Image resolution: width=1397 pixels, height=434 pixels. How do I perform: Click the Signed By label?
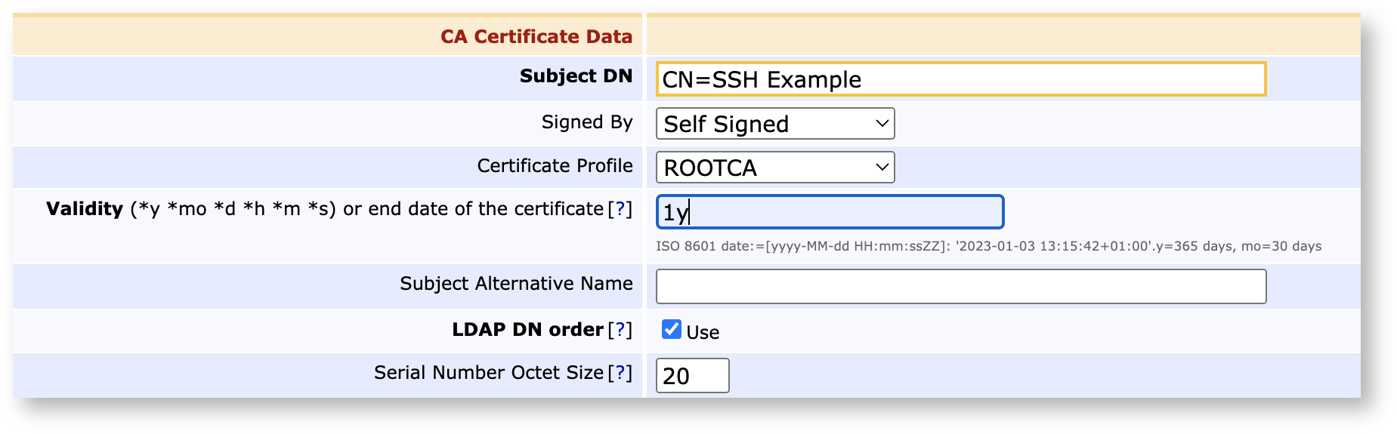pyautogui.click(x=587, y=122)
